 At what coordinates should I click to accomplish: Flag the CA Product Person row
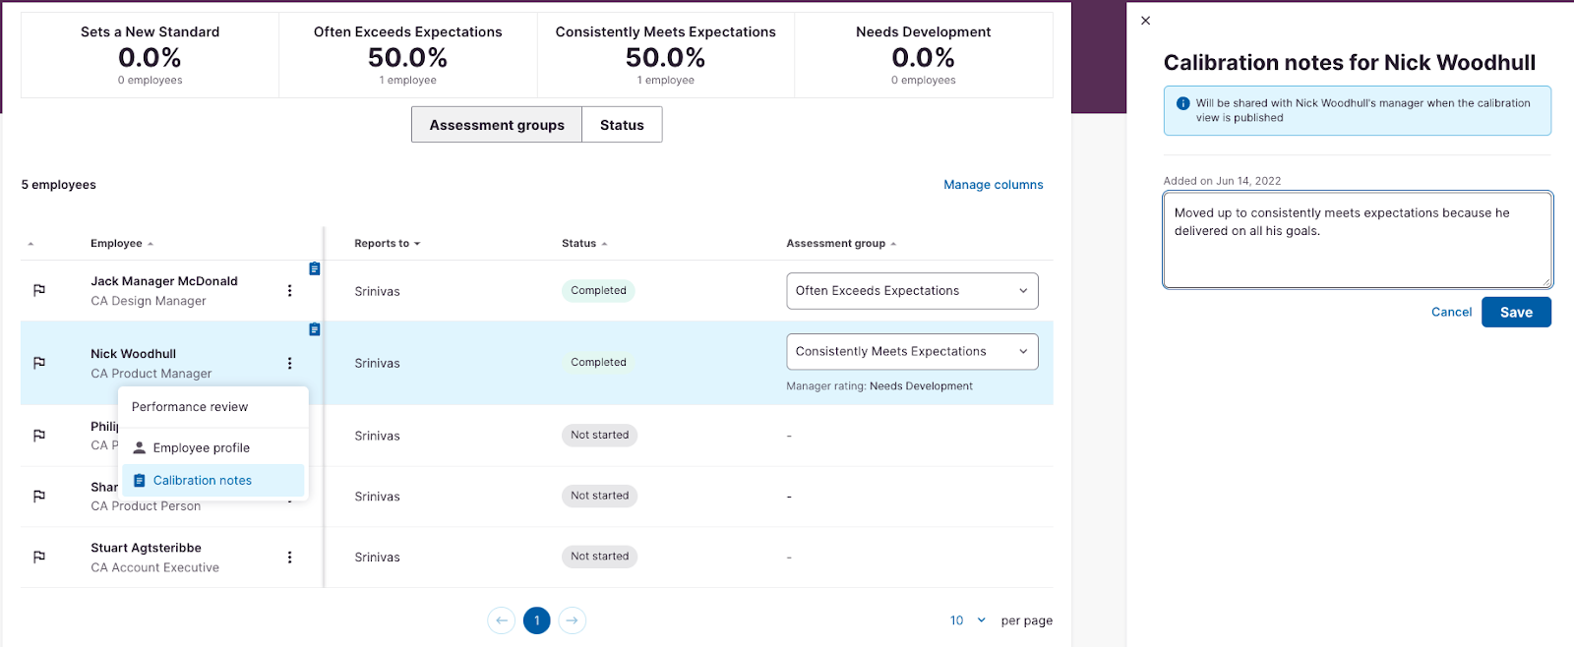(39, 497)
